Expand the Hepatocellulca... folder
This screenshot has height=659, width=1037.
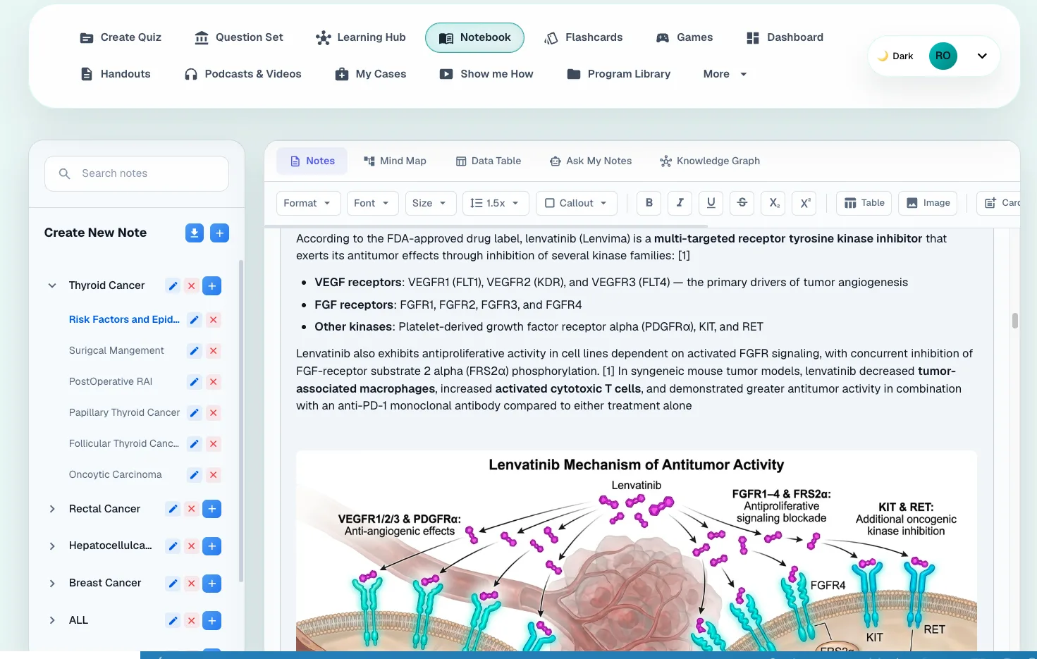52,546
